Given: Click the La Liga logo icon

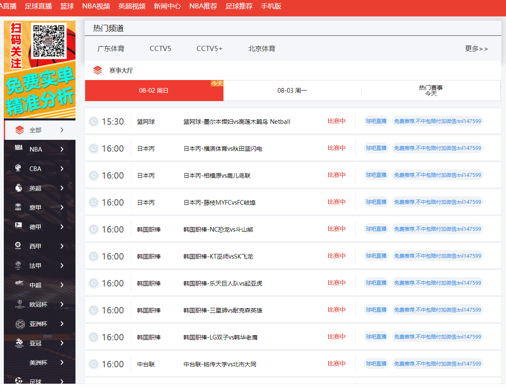Looking at the screenshot, I should (19, 246).
